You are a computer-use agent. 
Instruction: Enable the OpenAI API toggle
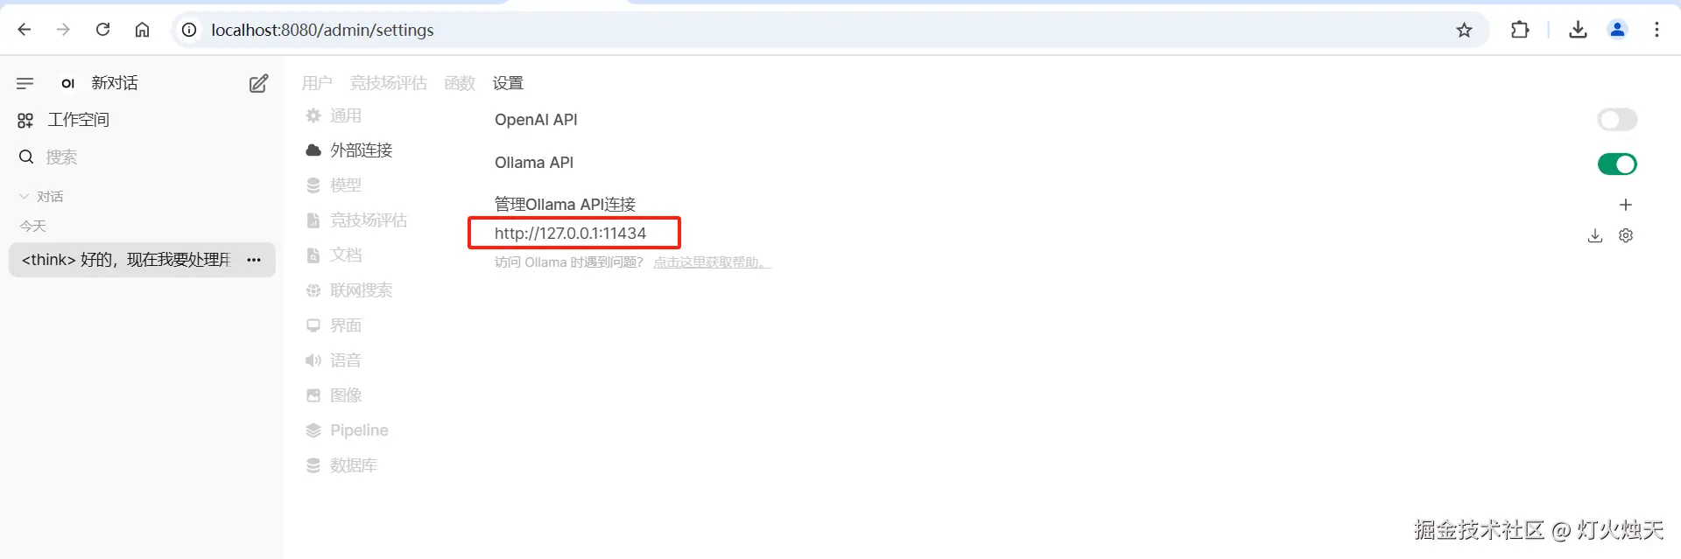pos(1616,120)
